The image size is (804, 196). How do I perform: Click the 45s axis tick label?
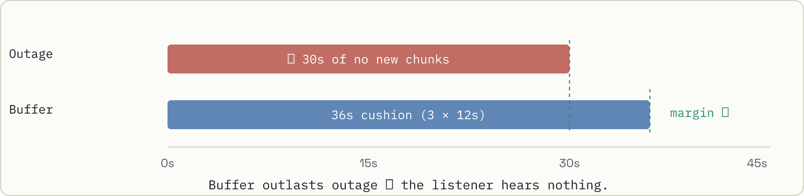[x=757, y=163]
